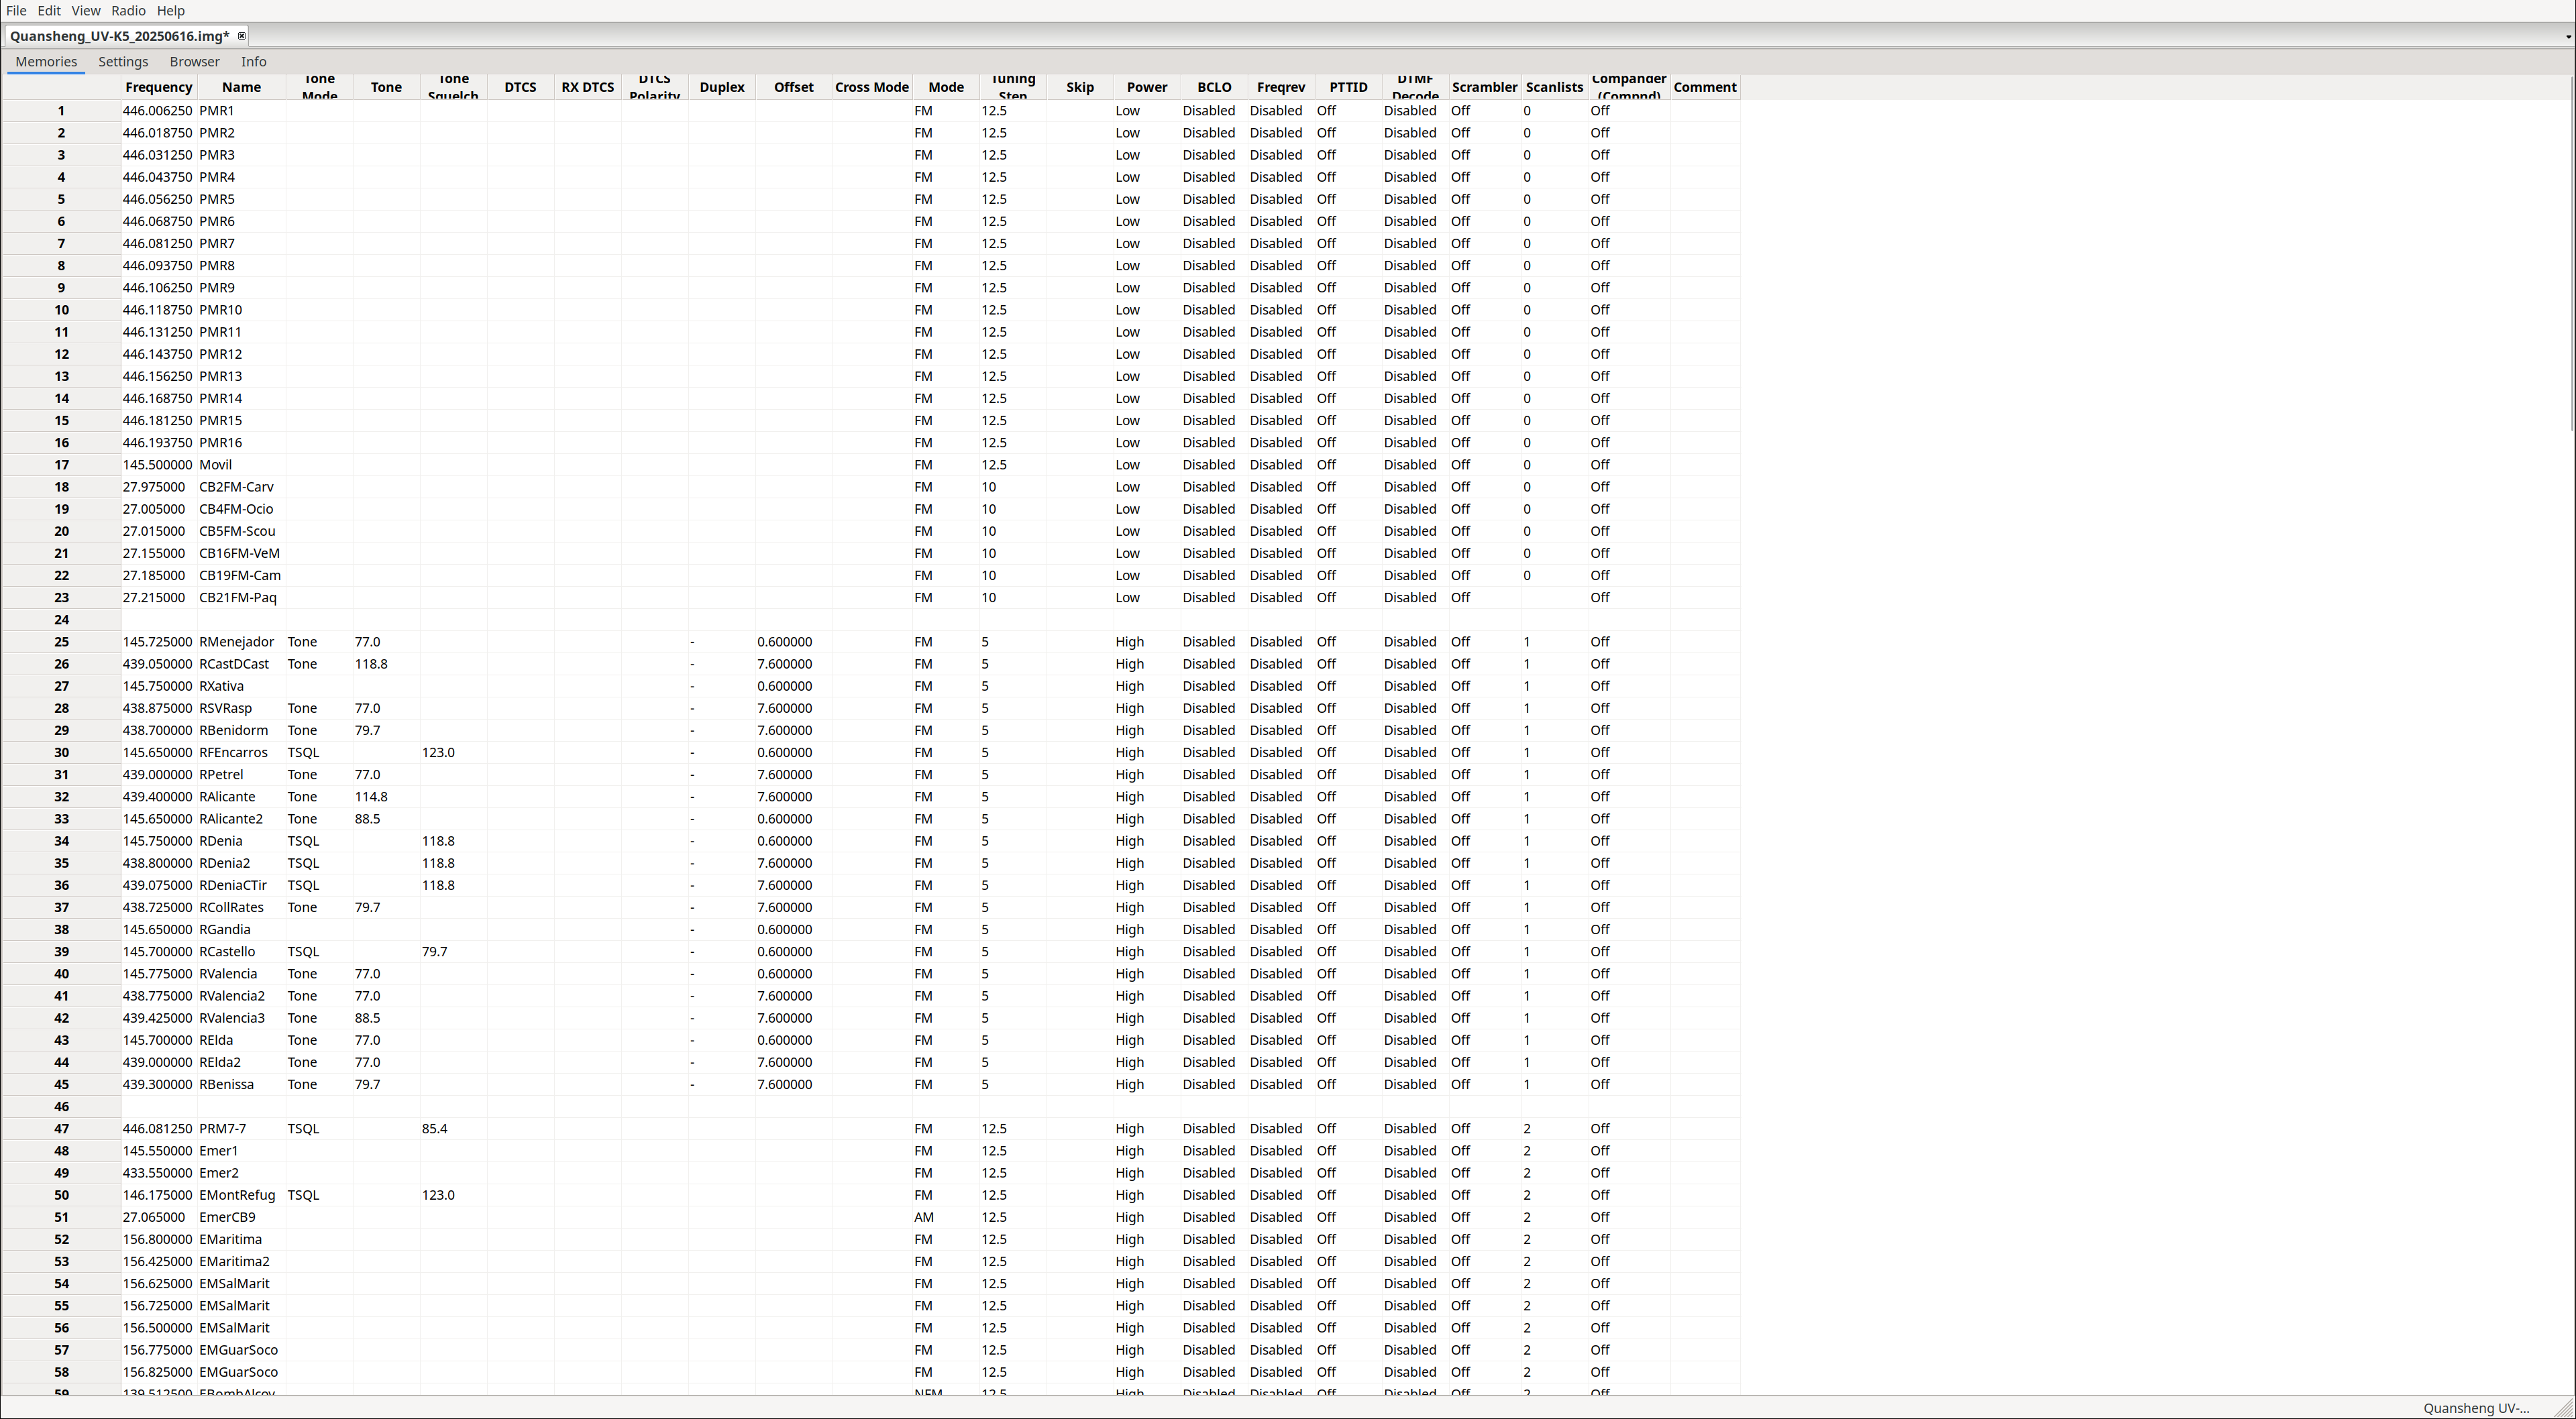
Task: Switch to the Browser tab
Action: pos(194,62)
